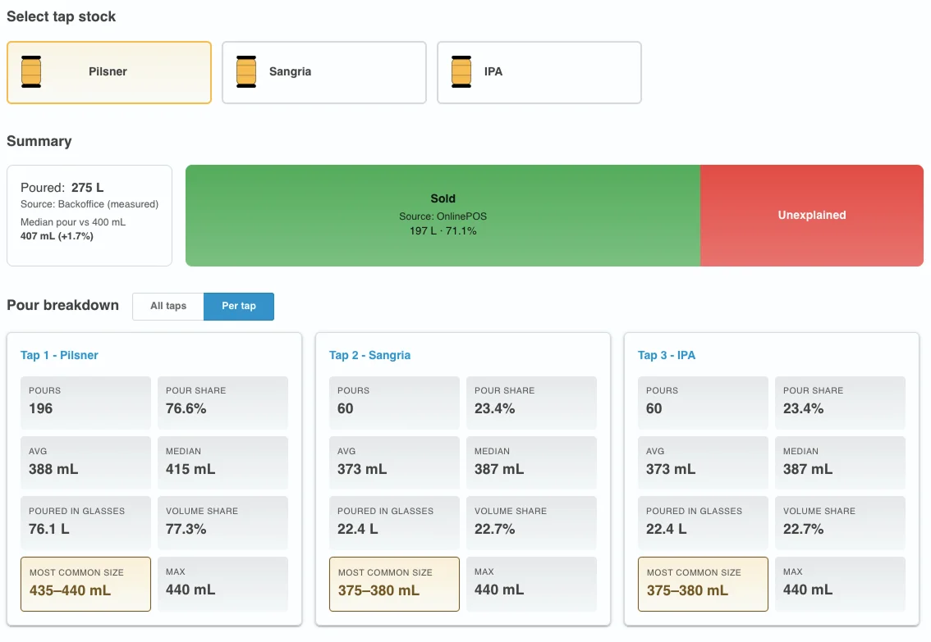
Task: Click the 407 mL (+1.7%) median text
Action: coord(57,236)
